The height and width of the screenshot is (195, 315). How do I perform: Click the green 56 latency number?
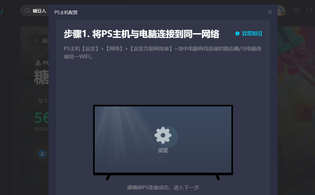[42, 118]
